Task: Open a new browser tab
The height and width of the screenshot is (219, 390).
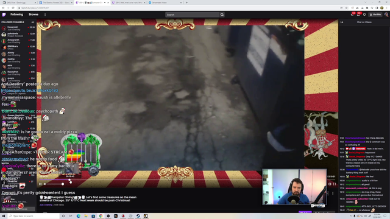Action: (187, 2)
